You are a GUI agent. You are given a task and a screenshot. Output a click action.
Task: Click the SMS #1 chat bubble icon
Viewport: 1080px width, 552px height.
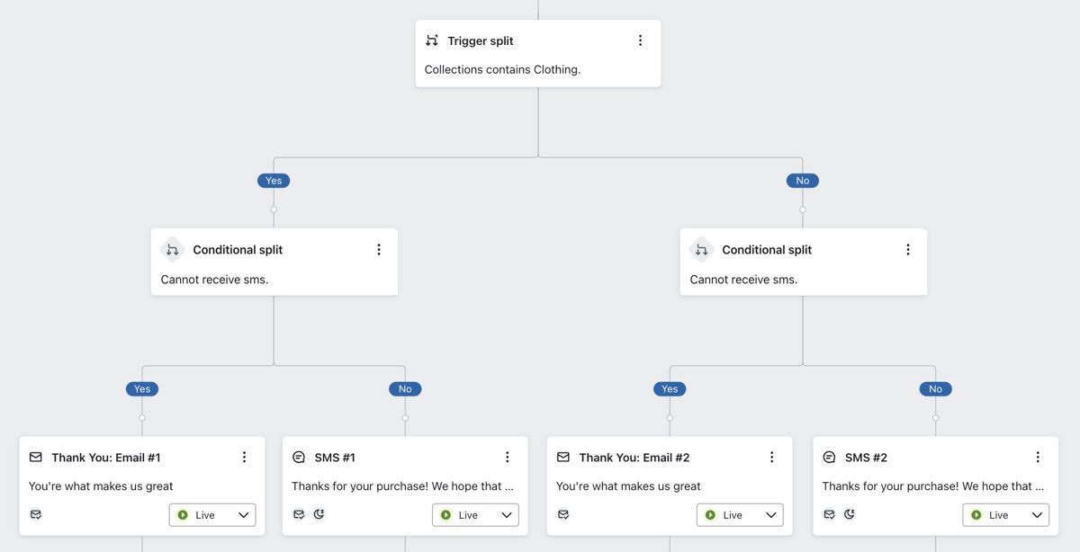pos(299,458)
